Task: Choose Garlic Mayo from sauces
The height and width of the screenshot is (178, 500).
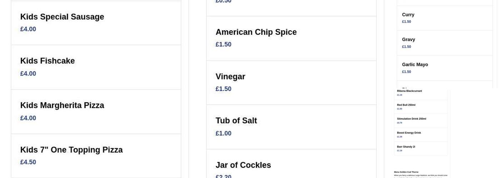Action: (415, 65)
